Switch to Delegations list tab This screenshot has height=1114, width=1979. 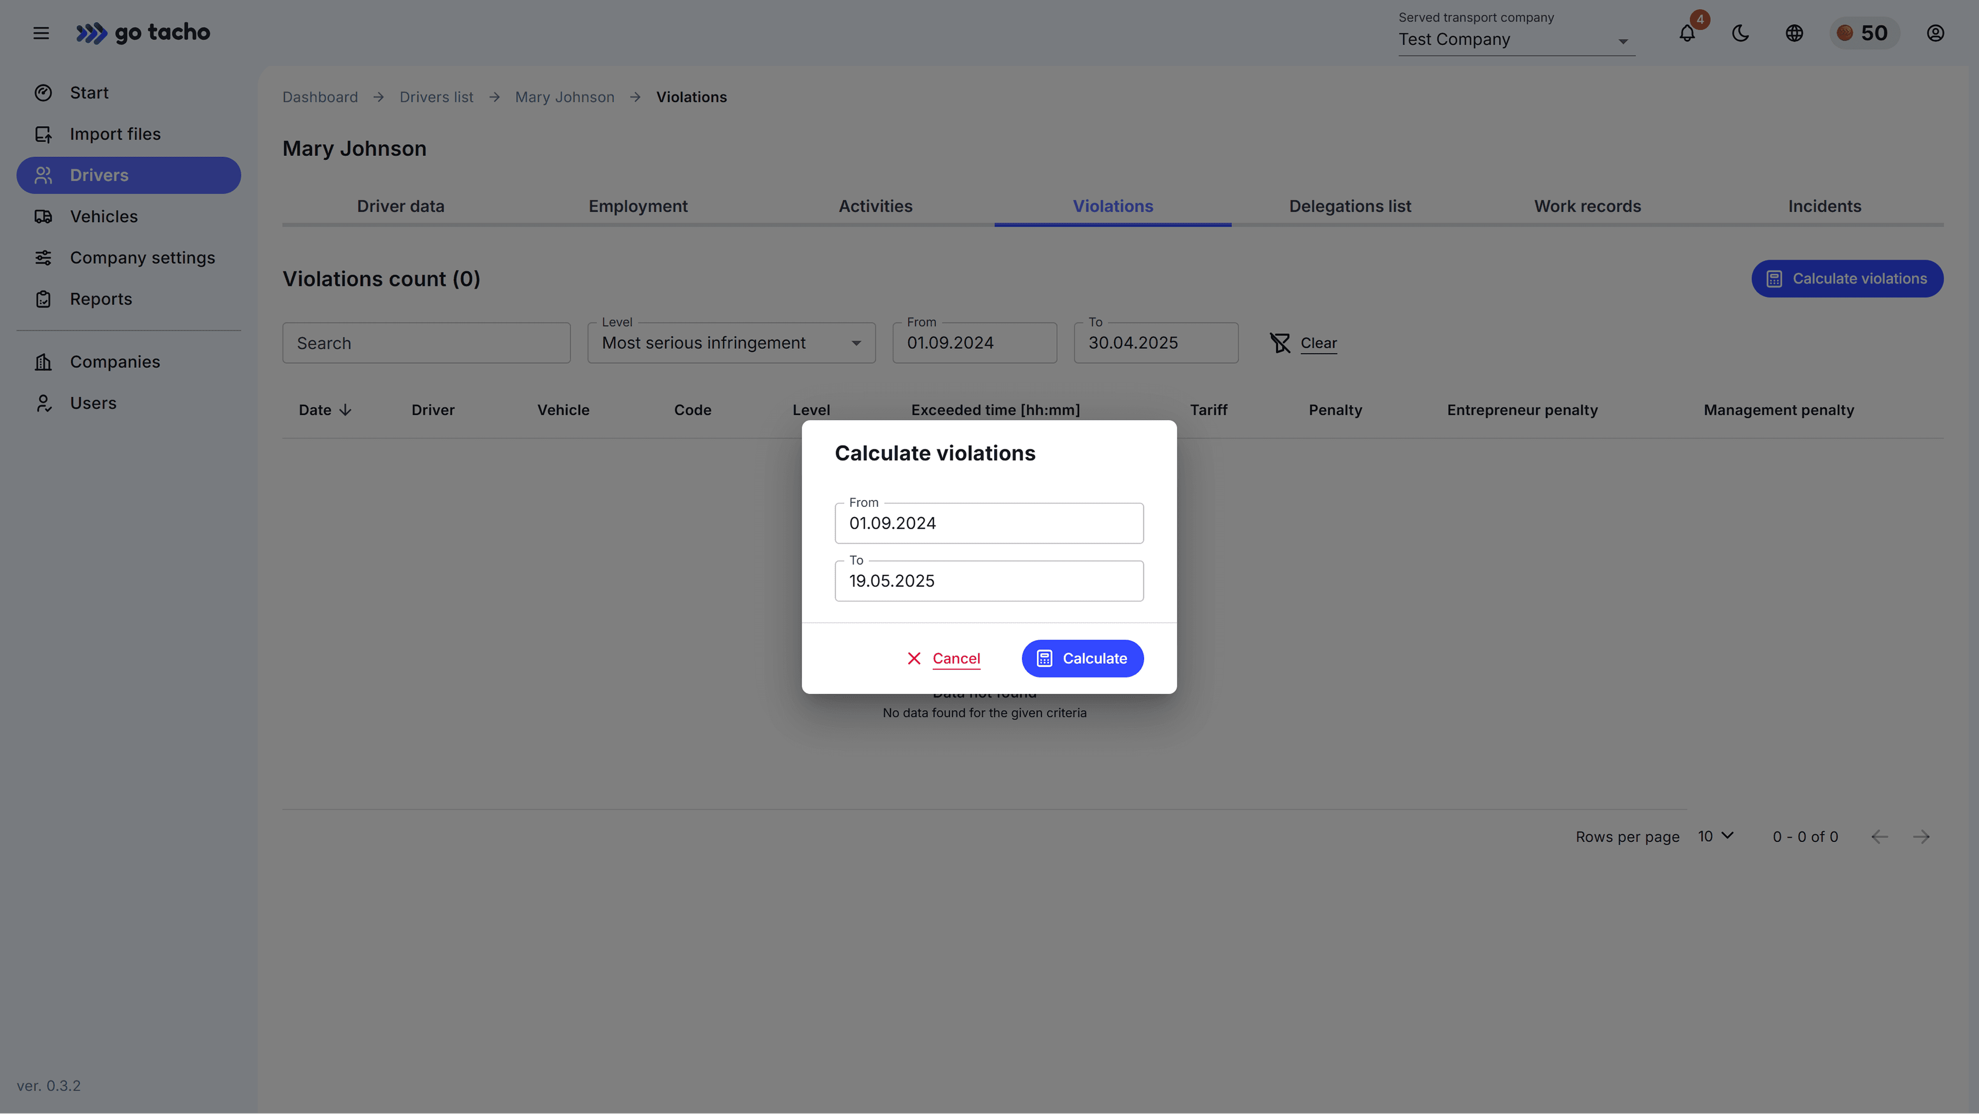click(x=1350, y=206)
